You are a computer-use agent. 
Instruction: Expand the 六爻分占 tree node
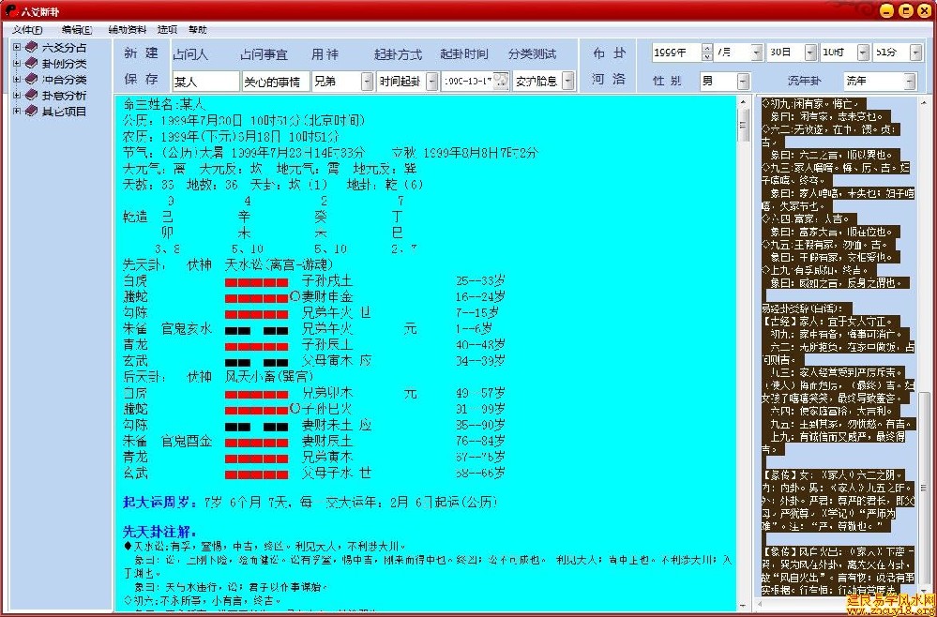coord(16,48)
